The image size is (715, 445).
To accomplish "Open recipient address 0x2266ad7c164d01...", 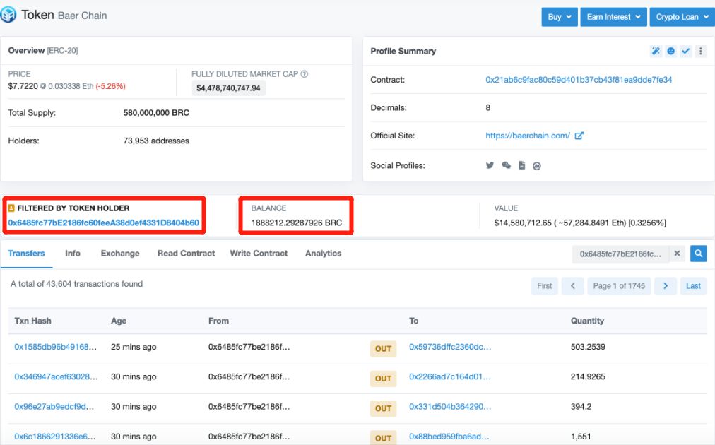I will [x=449, y=376].
